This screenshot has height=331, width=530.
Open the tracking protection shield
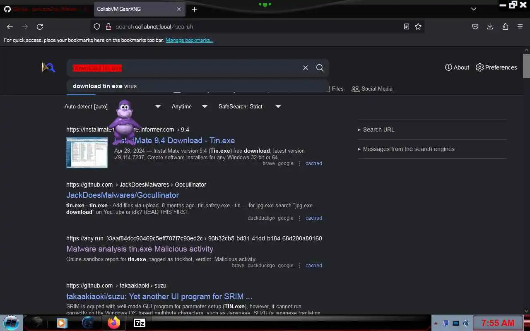pos(97,26)
